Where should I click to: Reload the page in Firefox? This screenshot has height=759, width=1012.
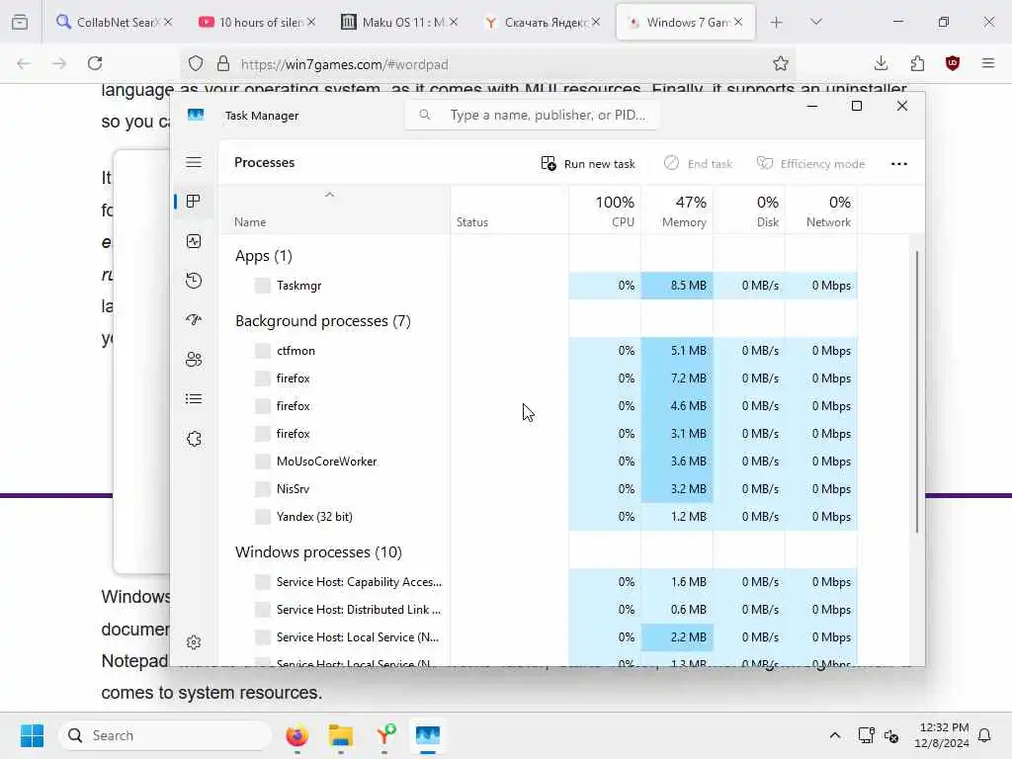coord(95,63)
